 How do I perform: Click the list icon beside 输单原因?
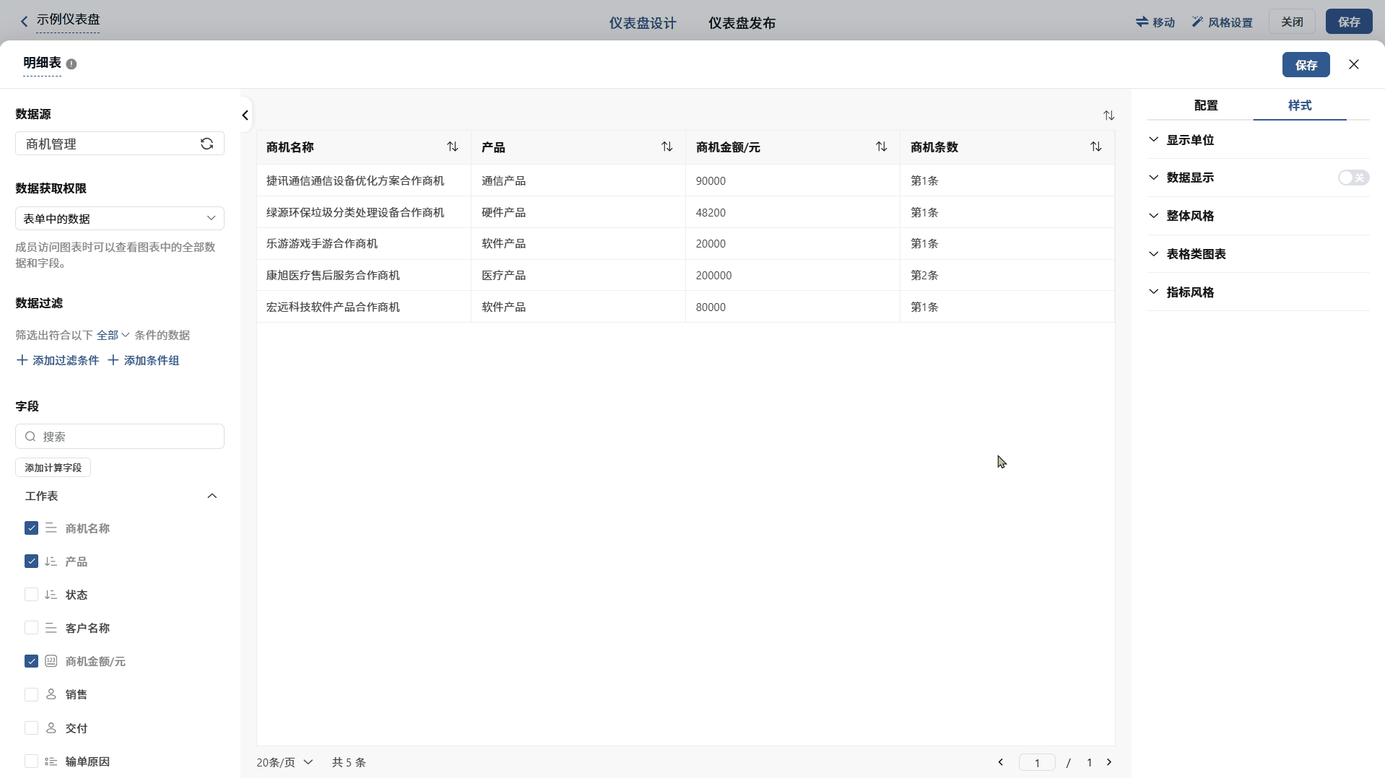click(51, 761)
